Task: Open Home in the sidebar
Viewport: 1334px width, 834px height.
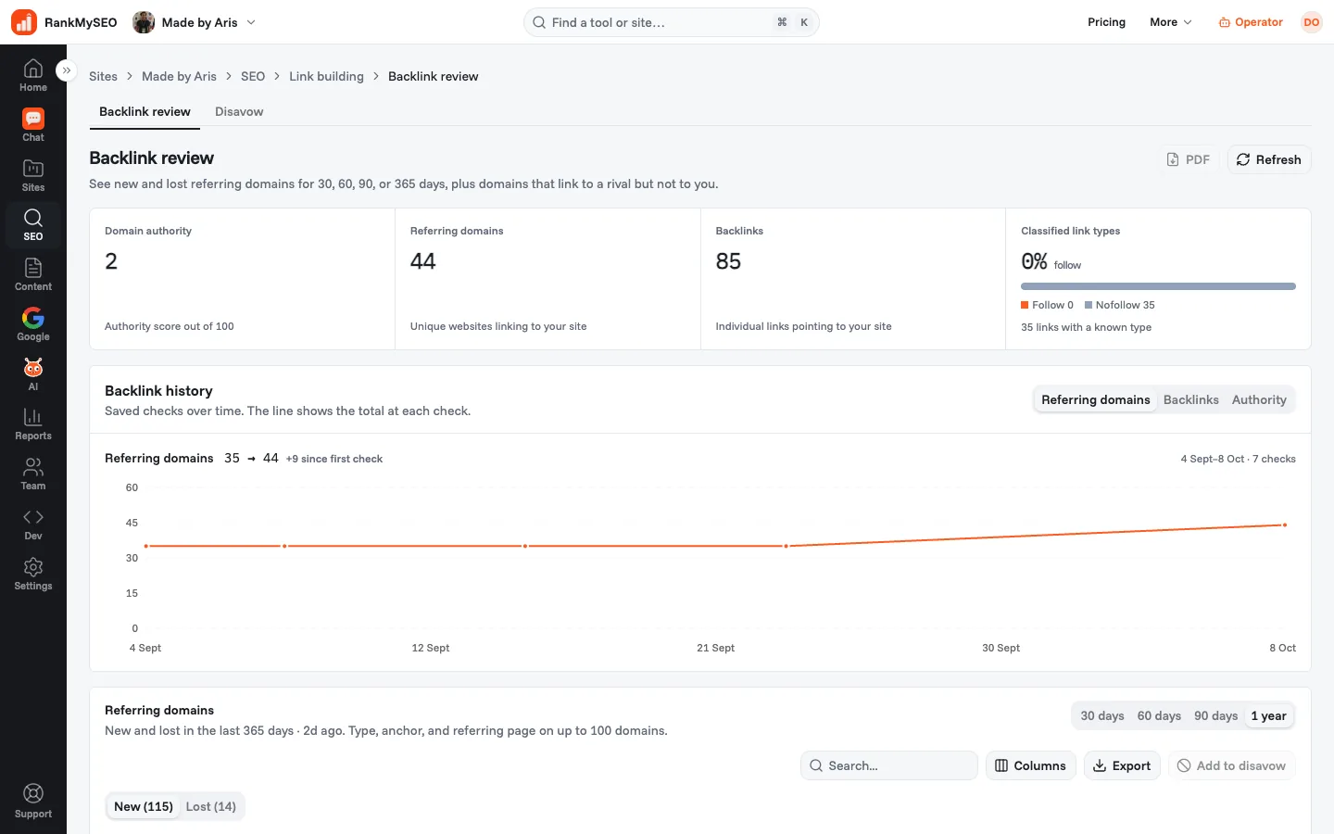Action: tap(33, 75)
